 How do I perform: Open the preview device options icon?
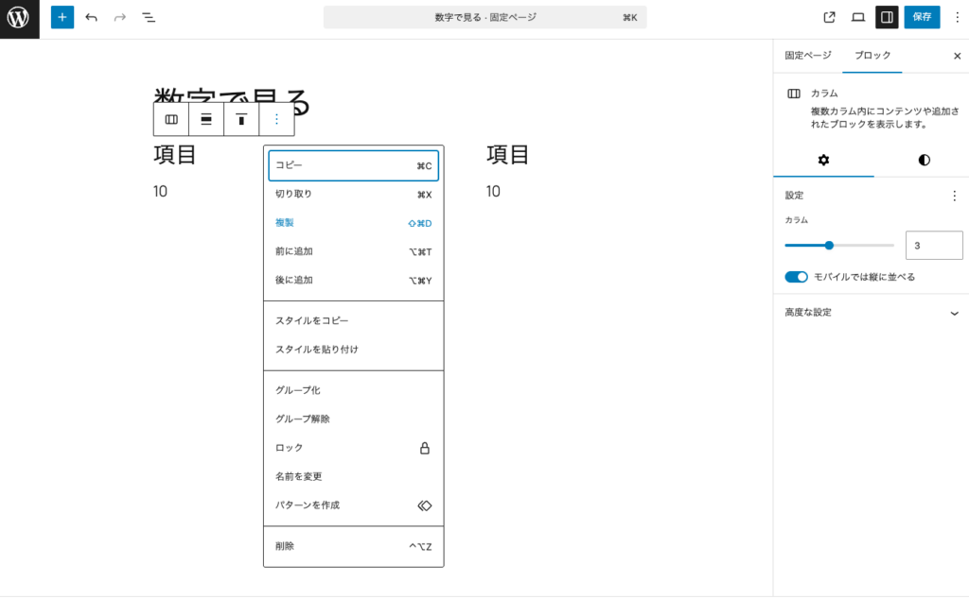pos(857,17)
